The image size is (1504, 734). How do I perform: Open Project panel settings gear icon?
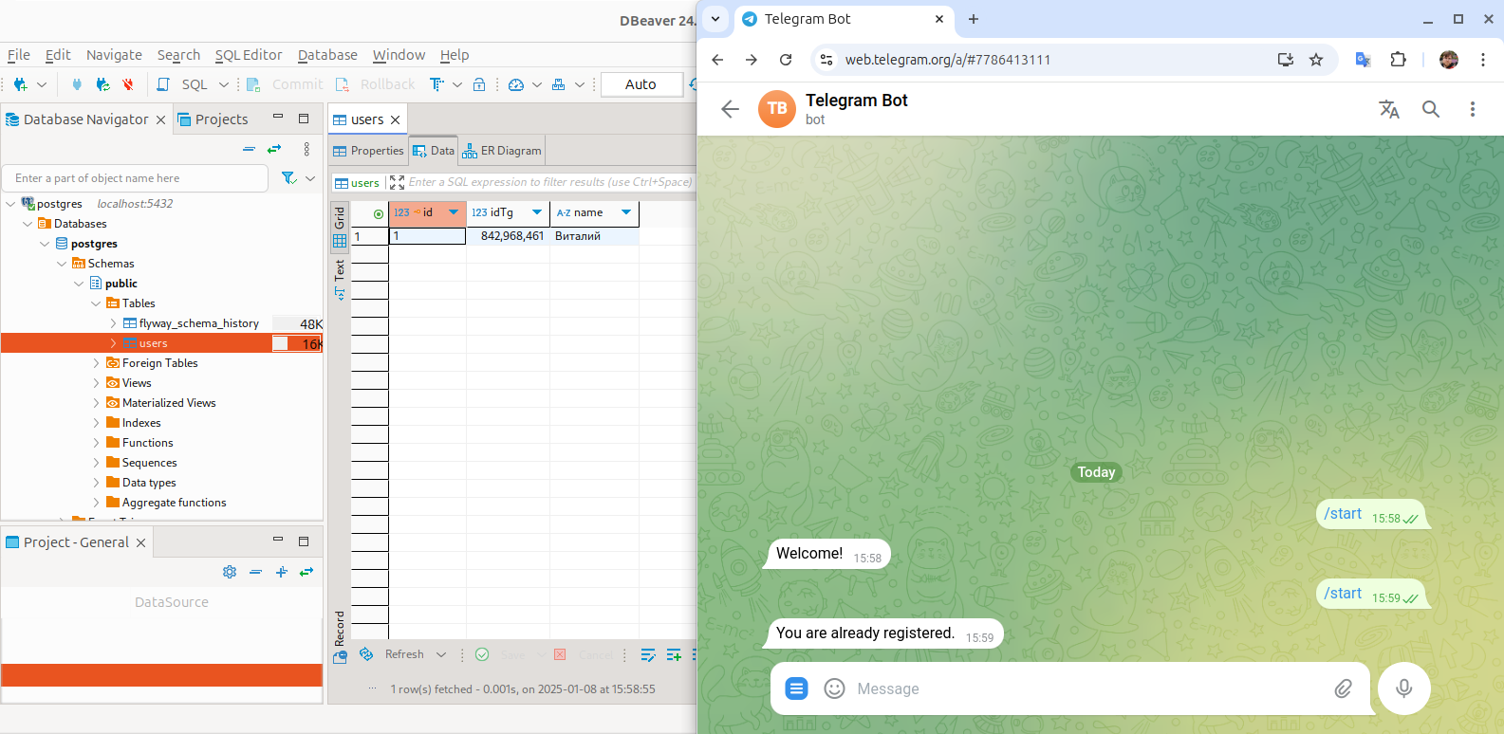pos(230,572)
